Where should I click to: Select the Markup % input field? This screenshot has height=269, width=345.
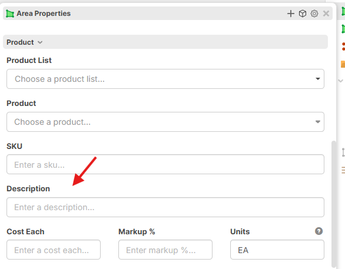click(165, 250)
